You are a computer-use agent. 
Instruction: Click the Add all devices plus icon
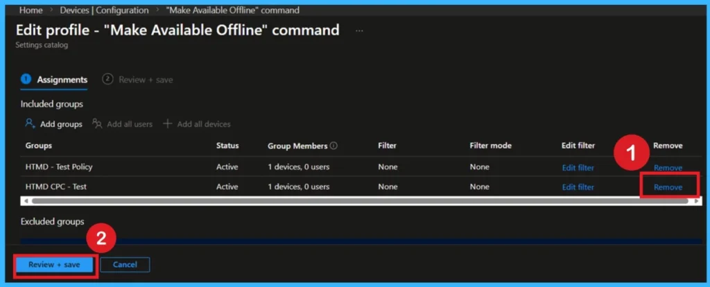(x=168, y=123)
